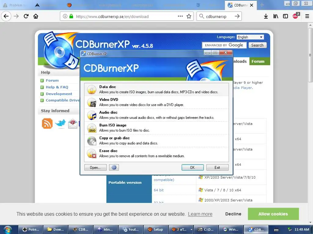Focus the Enhanced by Google search field
This screenshot has height=234, width=313.
(x=224, y=45)
